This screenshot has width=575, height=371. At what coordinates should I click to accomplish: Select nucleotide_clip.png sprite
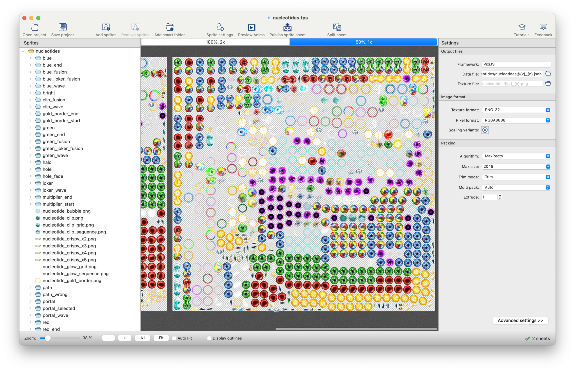click(63, 218)
